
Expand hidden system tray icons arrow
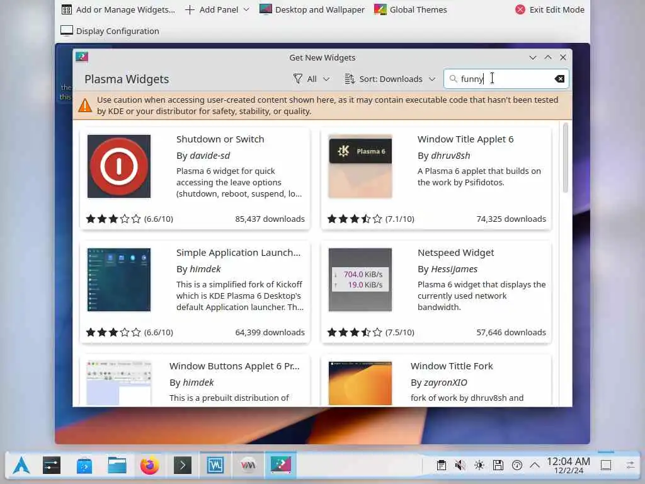click(x=535, y=466)
